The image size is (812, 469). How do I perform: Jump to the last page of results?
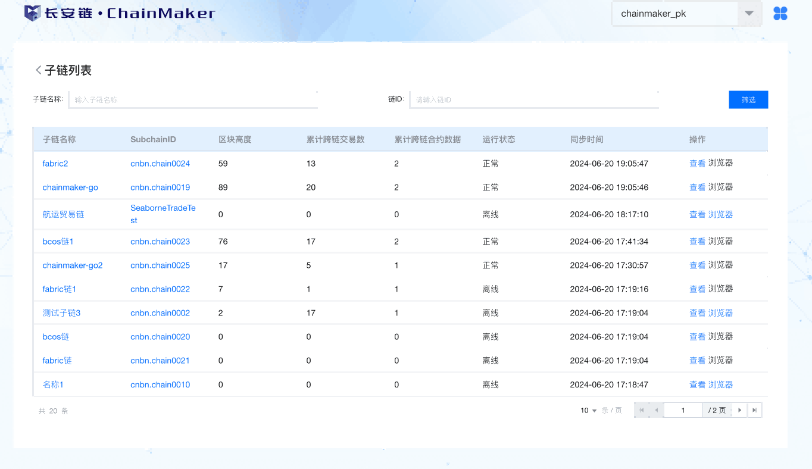coord(755,410)
